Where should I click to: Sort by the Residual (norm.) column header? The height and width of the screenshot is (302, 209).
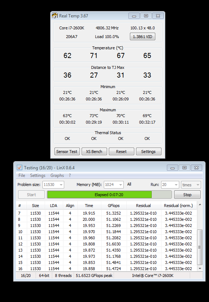(x=179, y=206)
